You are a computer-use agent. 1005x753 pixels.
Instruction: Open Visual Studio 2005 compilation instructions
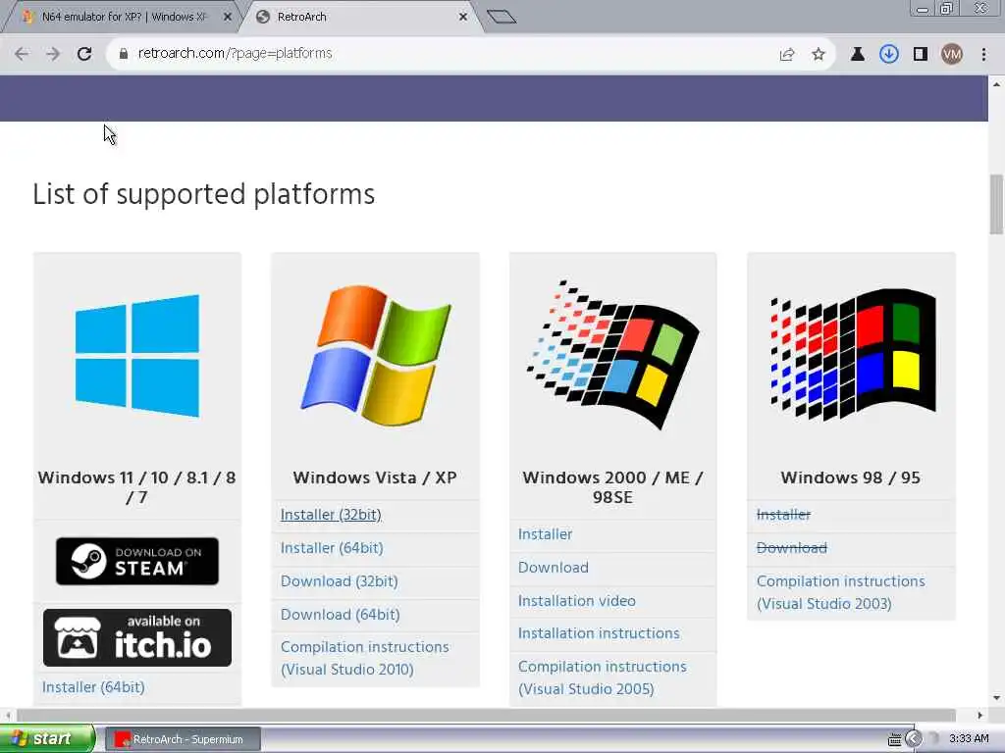603,678
